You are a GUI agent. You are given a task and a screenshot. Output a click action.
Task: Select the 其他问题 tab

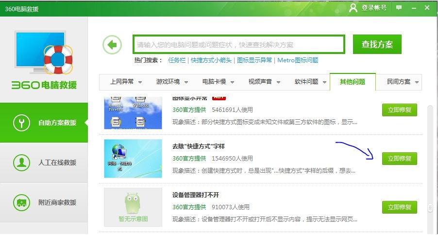(353, 82)
